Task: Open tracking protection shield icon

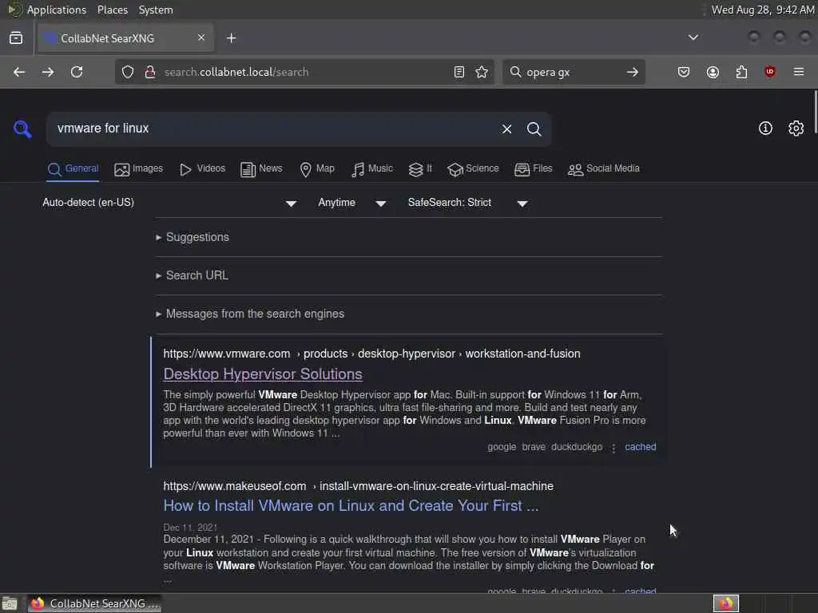Action: [128, 72]
